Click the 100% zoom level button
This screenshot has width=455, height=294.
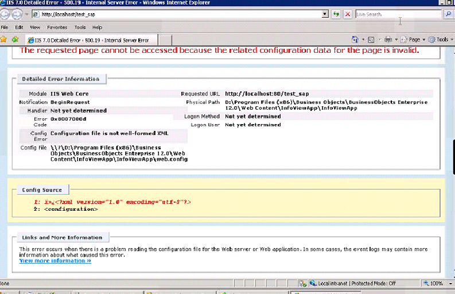pyautogui.click(x=434, y=283)
